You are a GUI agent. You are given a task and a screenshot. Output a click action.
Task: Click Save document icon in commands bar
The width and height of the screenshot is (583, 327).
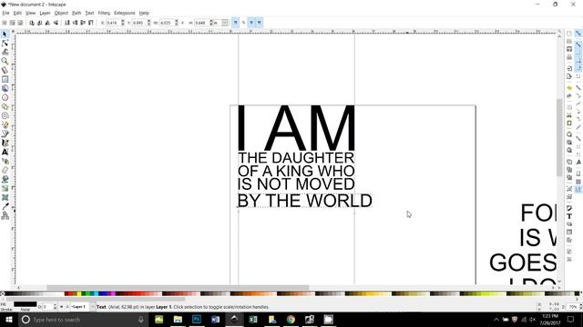[x=569, y=49]
